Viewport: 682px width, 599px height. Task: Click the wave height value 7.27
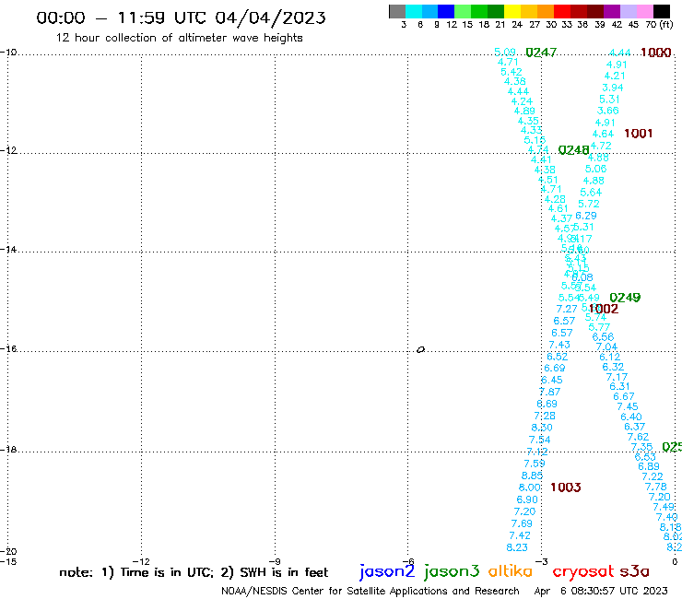[x=567, y=309]
